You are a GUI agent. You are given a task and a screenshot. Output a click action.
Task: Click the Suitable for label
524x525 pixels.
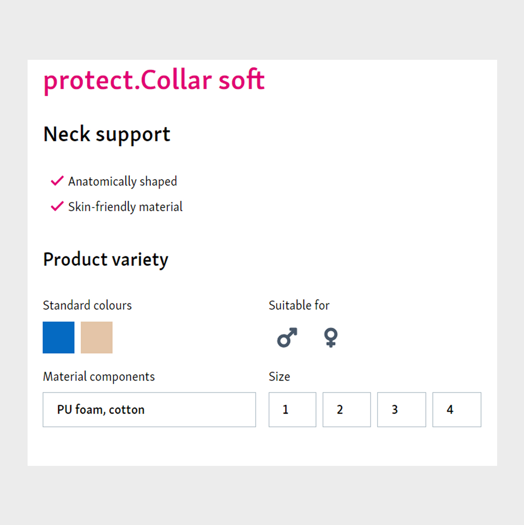[x=299, y=305]
